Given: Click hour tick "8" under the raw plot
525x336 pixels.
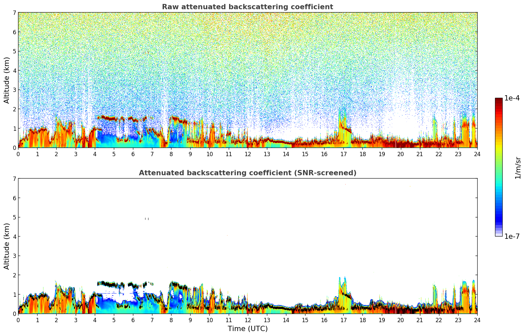Looking at the screenshot, I should coord(171,154).
